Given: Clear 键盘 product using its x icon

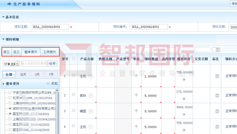Looking at the screenshot, I should [x=90, y=111].
